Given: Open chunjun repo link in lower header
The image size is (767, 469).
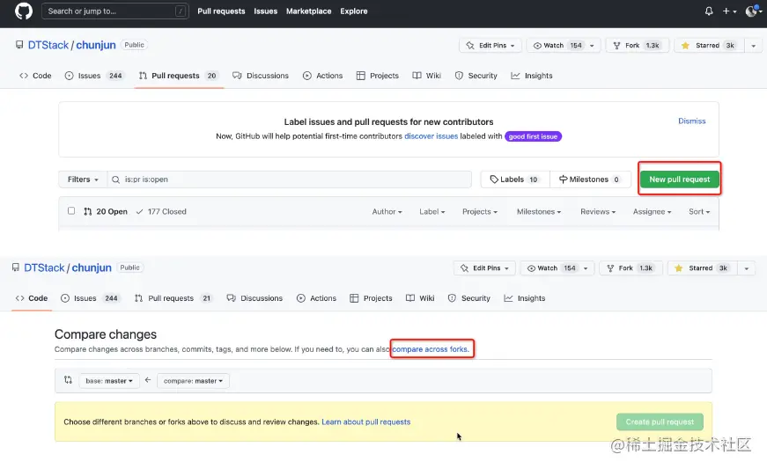Looking at the screenshot, I should pyautogui.click(x=92, y=267).
